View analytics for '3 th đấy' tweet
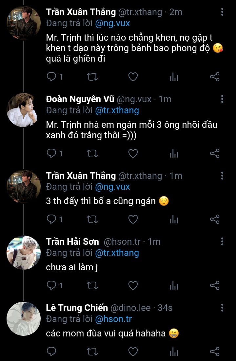The width and height of the screenshot is (236, 361). click(x=174, y=219)
